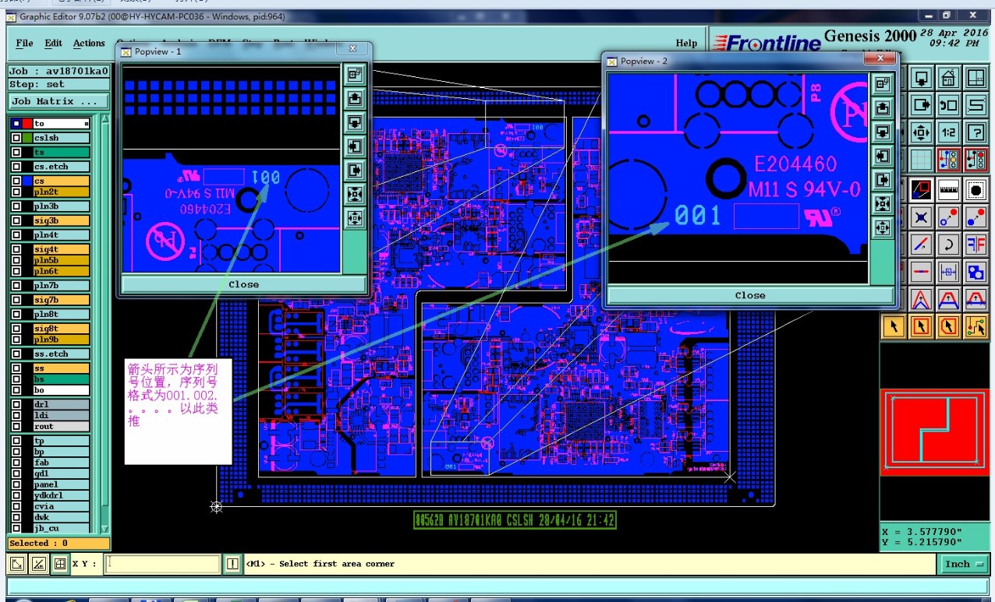Screen dimensions: 995x602
Task: Select the pln2t layer name
Action: (x=62, y=192)
